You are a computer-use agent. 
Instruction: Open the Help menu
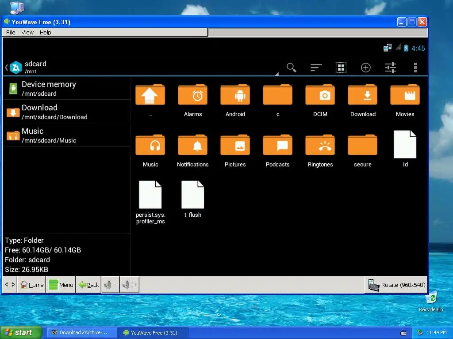(46, 32)
